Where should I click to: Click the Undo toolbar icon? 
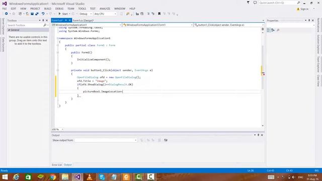43,14
